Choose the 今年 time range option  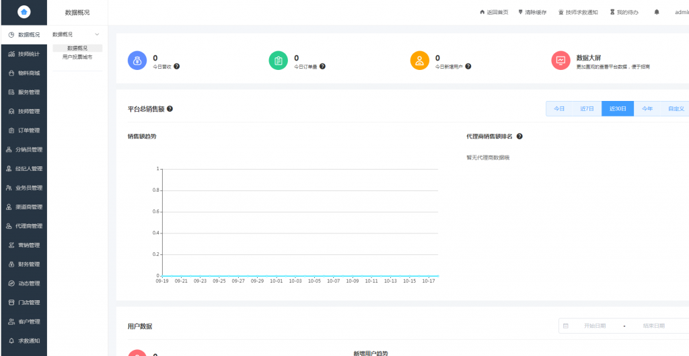click(647, 108)
